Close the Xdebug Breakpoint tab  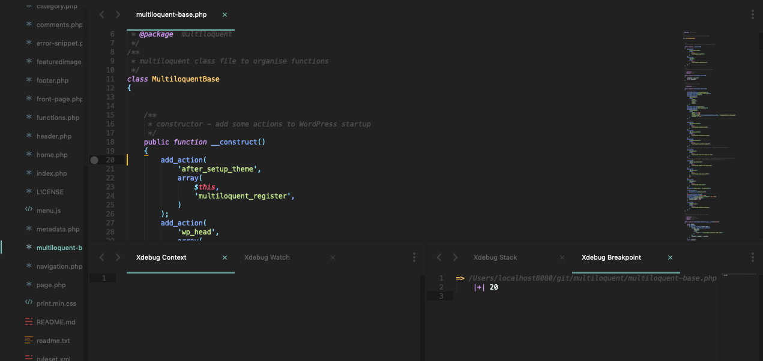coord(670,257)
